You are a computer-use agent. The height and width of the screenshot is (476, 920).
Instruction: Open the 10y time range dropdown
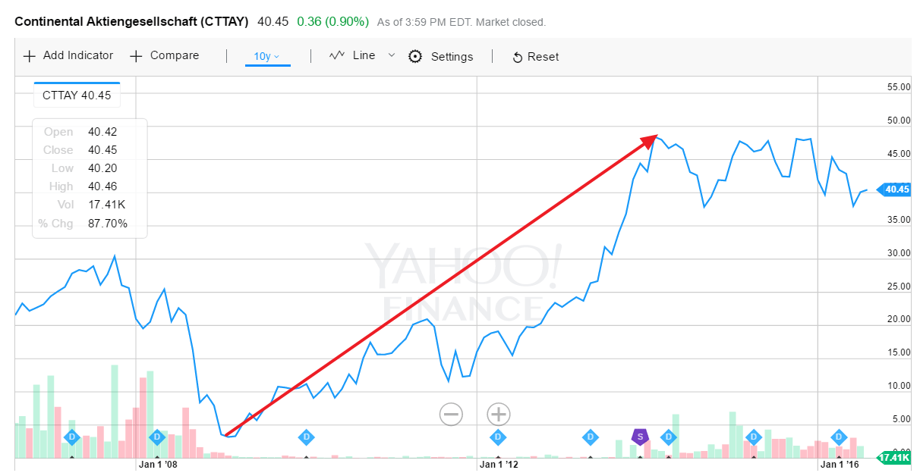coord(267,56)
